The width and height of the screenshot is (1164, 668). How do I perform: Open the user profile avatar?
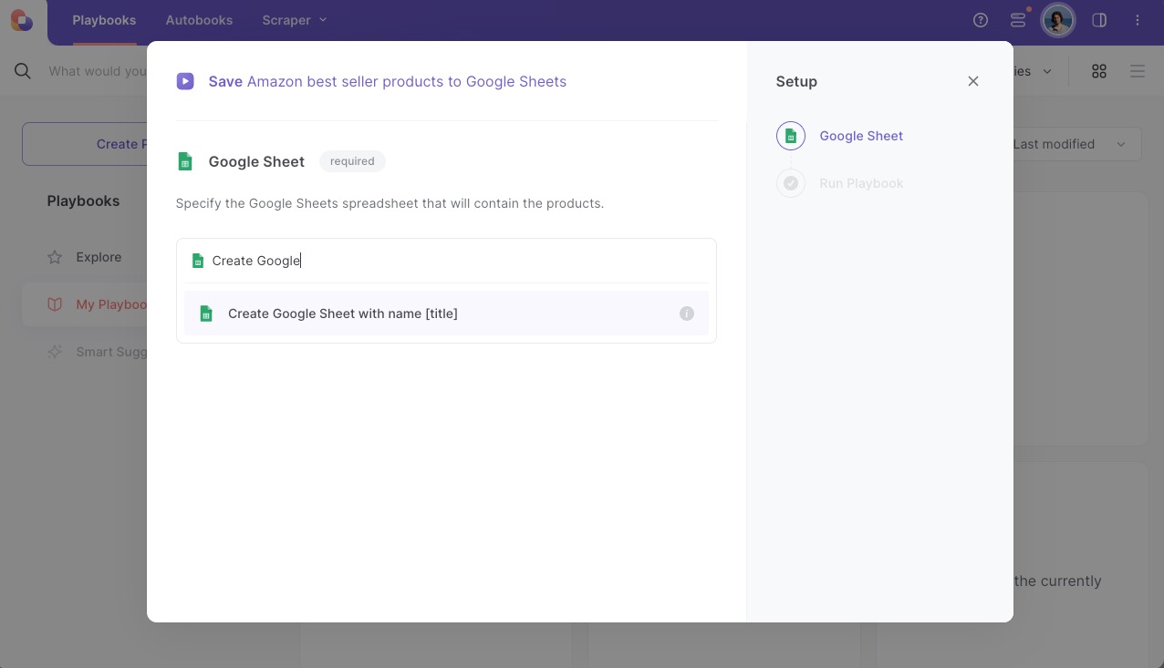(1058, 20)
